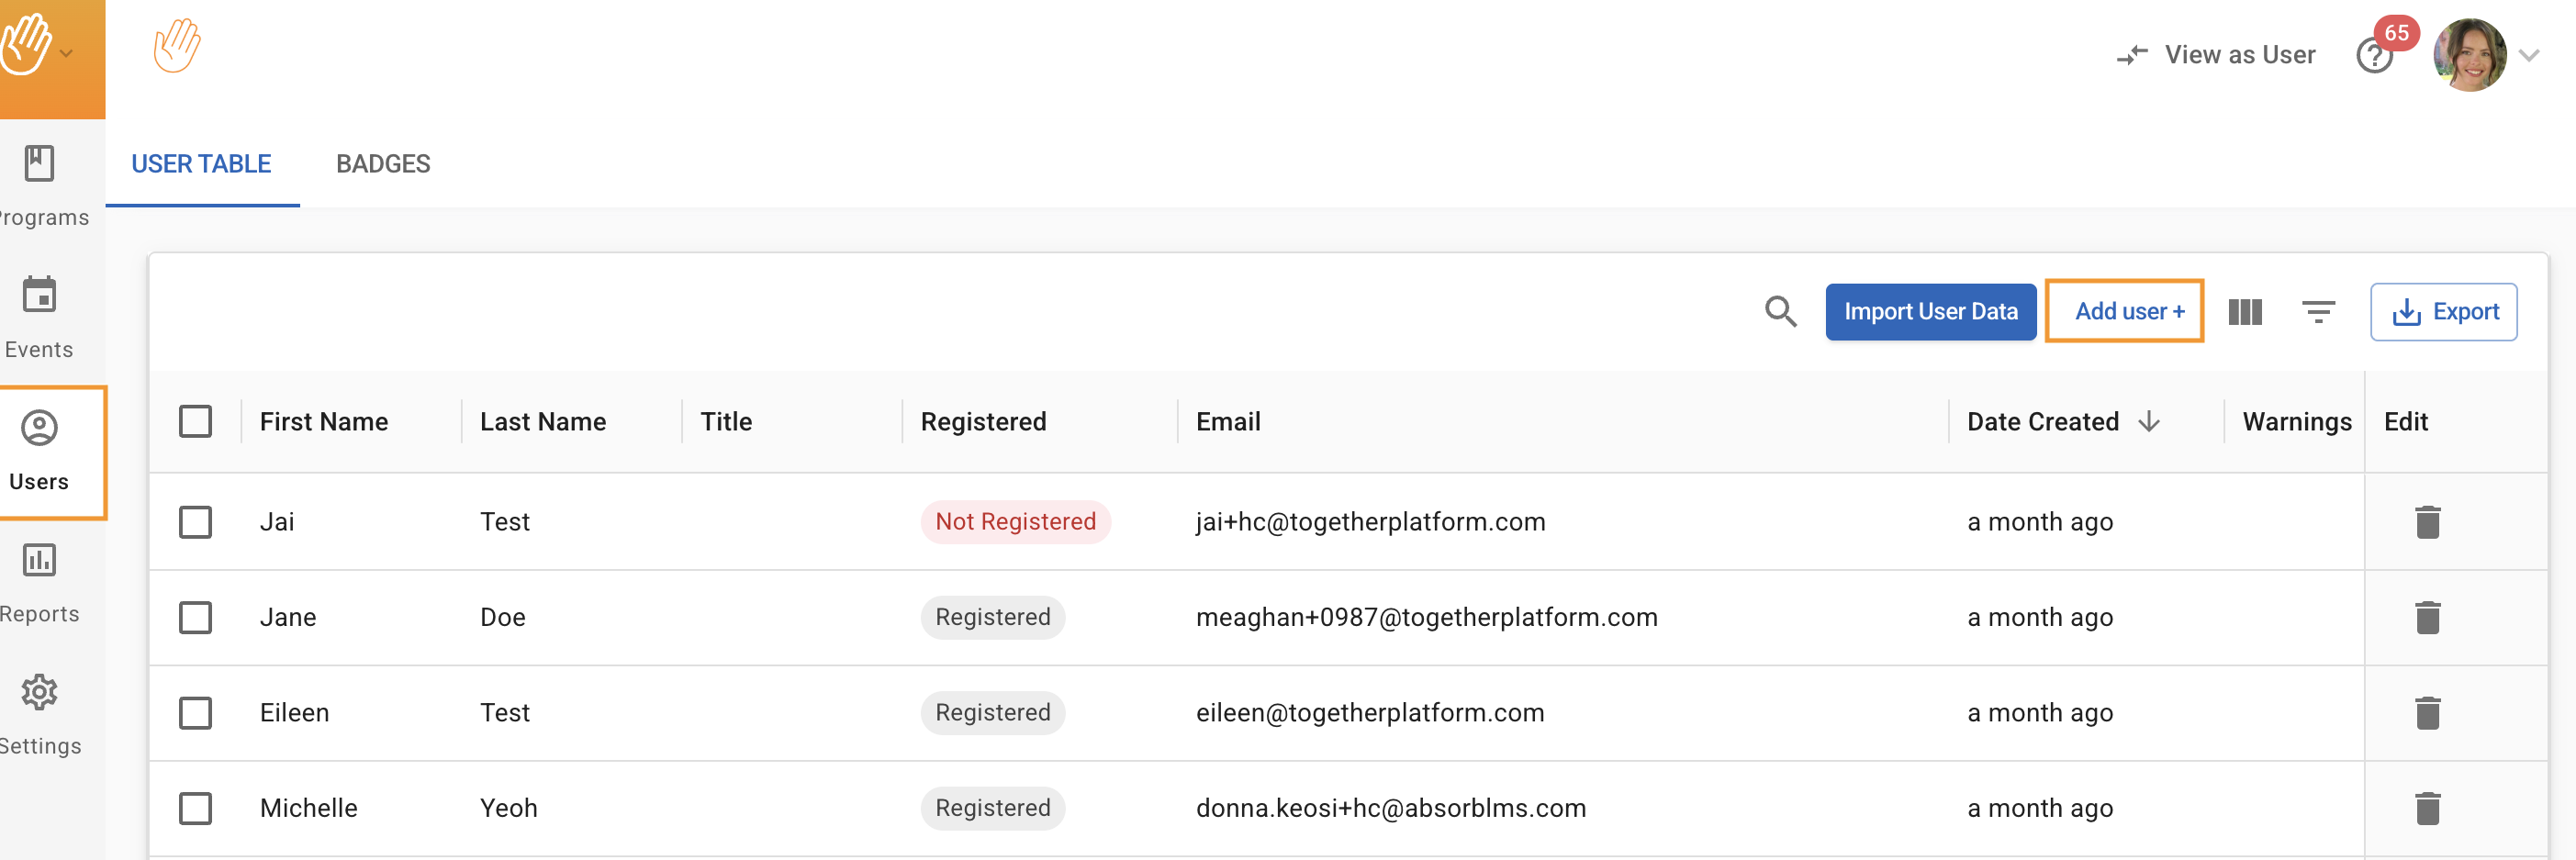
Task: Click the View as User link
Action: [2216, 55]
